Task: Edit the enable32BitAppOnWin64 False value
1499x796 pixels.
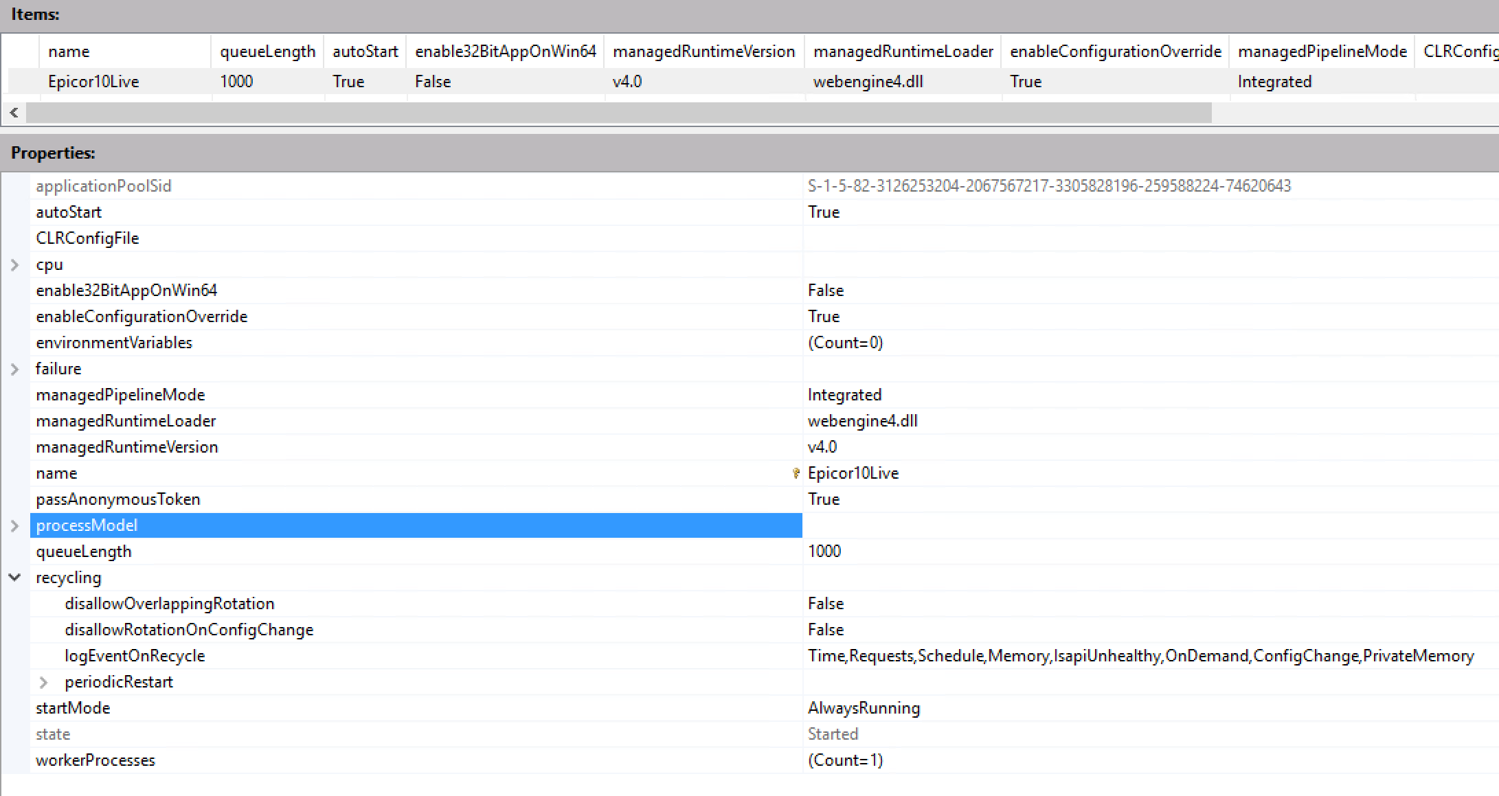Action: coord(826,291)
